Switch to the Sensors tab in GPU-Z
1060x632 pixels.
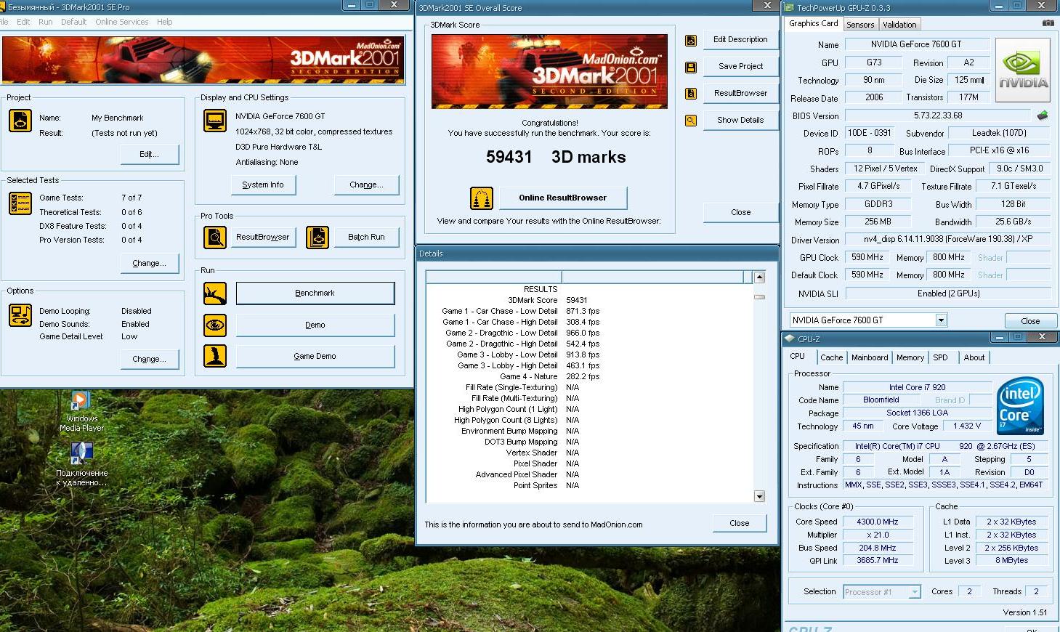[860, 24]
